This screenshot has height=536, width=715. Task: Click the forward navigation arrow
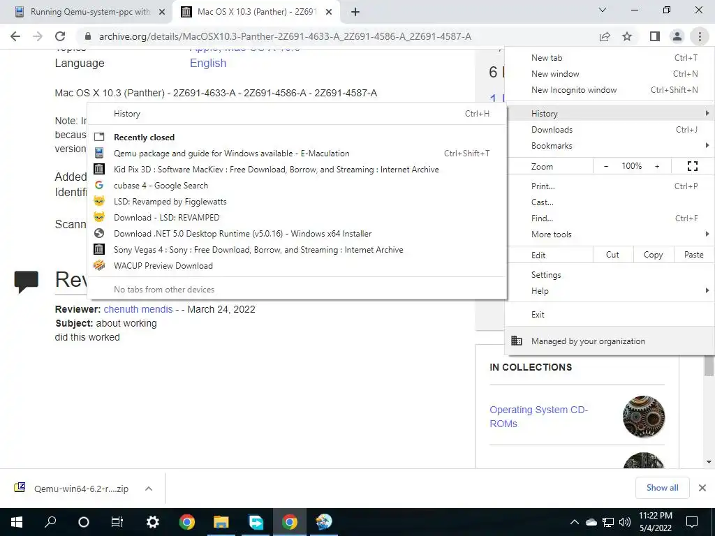click(x=38, y=36)
